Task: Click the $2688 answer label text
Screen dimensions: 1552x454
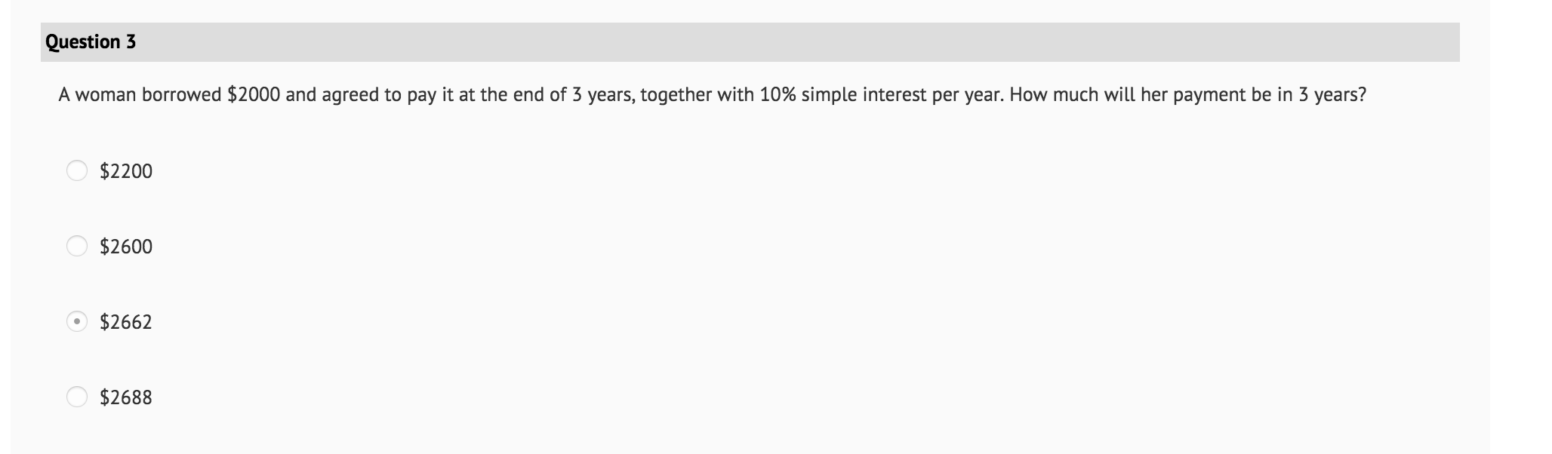Action: pyautogui.click(x=126, y=397)
